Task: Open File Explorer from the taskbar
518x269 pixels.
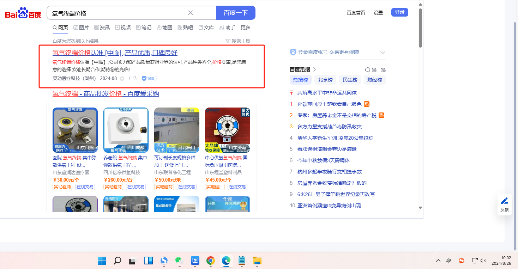Action: pos(257,261)
